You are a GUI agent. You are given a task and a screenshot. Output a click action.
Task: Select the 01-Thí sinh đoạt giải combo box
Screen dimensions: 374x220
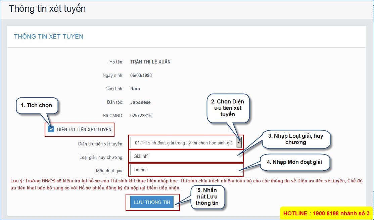click(183, 143)
